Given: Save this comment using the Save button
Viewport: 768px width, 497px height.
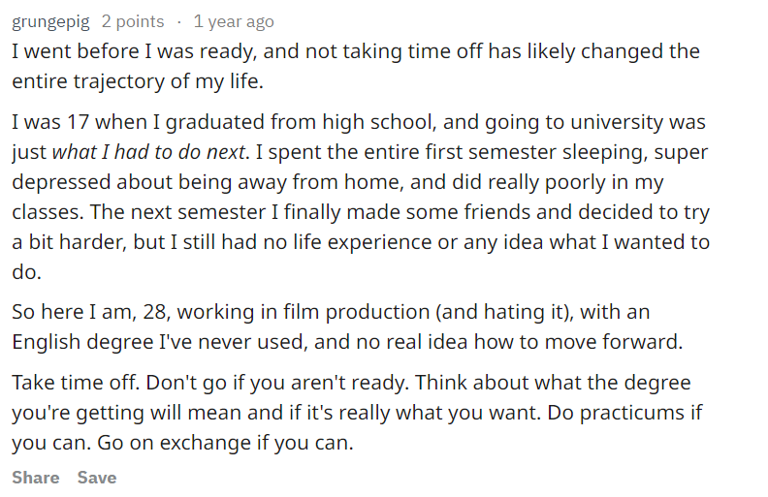Looking at the screenshot, I should coord(97,478).
